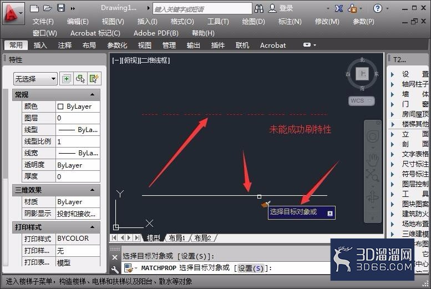Click the 图层 value 0 field
The height and width of the screenshot is (289, 431).
[x=78, y=118]
